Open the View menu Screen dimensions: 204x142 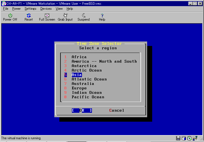[59, 9]
